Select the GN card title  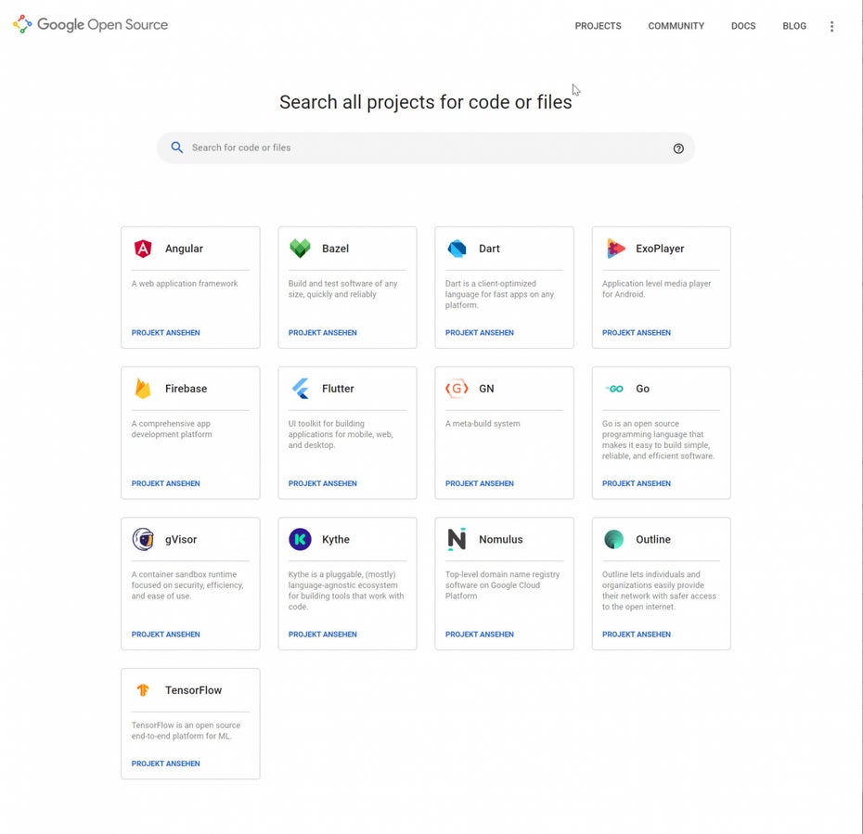(x=486, y=389)
